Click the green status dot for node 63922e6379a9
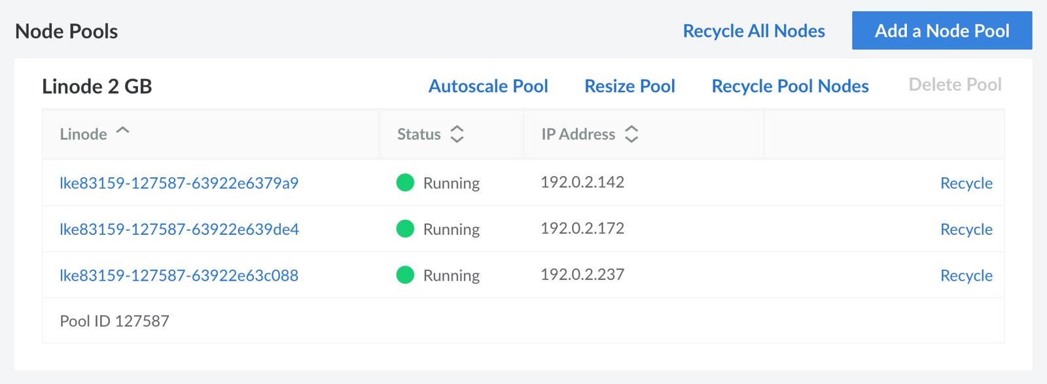 (405, 183)
